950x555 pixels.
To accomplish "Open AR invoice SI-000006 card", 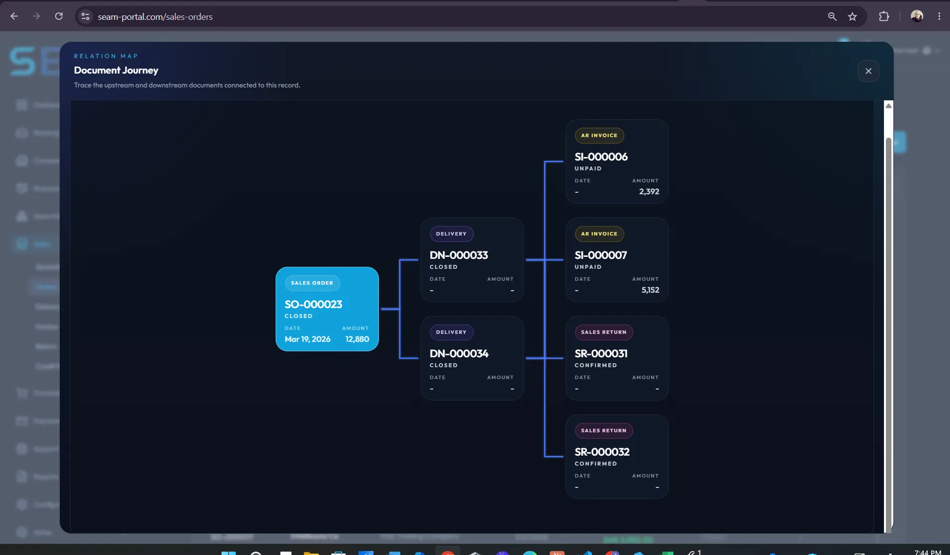I will [x=617, y=161].
